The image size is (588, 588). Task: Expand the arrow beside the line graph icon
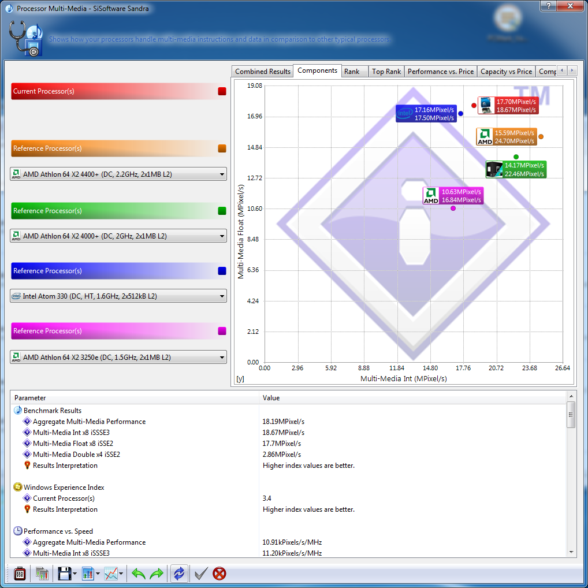[x=121, y=574]
